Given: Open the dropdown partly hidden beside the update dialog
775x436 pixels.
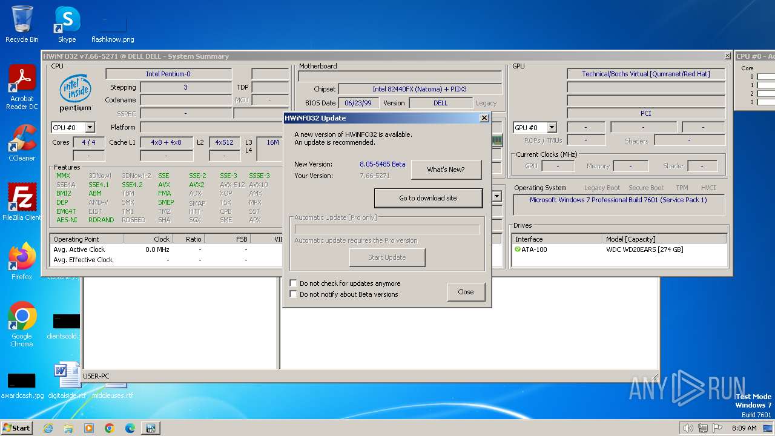Looking at the screenshot, I should click(x=497, y=196).
